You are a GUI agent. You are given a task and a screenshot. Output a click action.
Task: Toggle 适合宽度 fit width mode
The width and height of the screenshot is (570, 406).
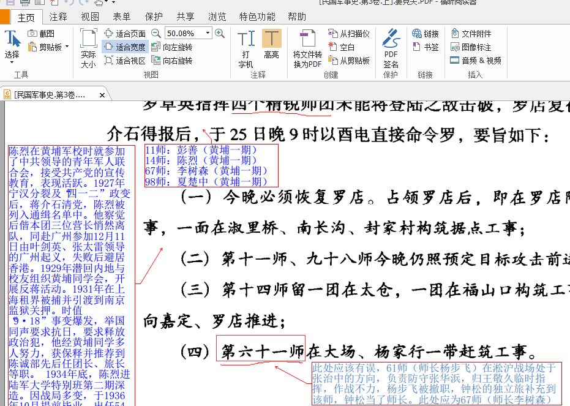click(x=125, y=47)
